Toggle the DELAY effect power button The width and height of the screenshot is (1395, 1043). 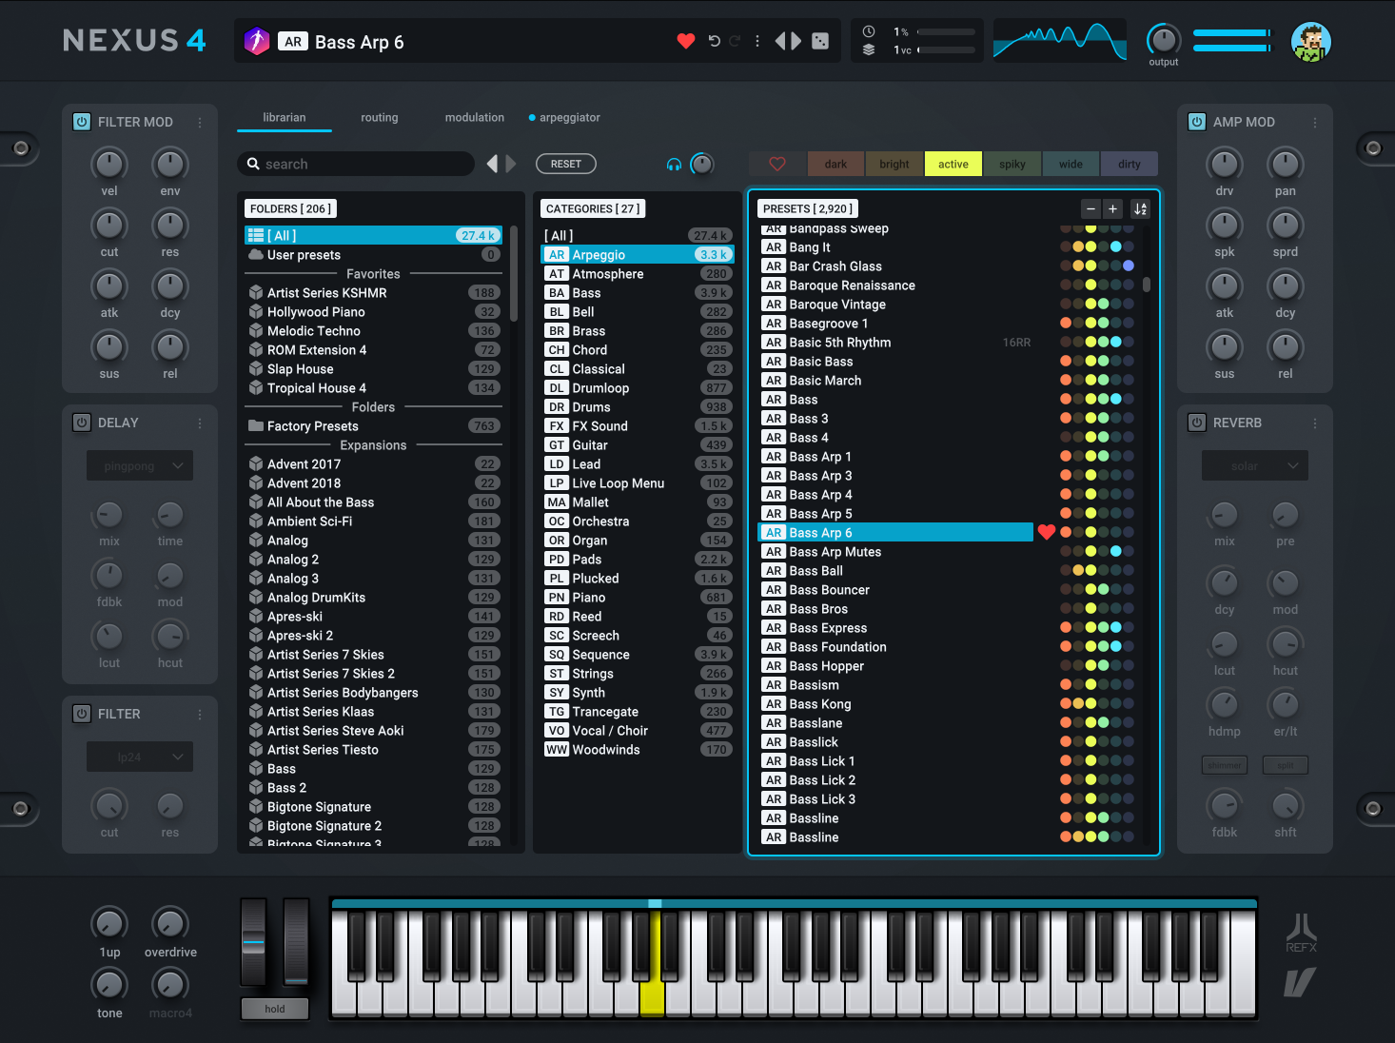82,423
